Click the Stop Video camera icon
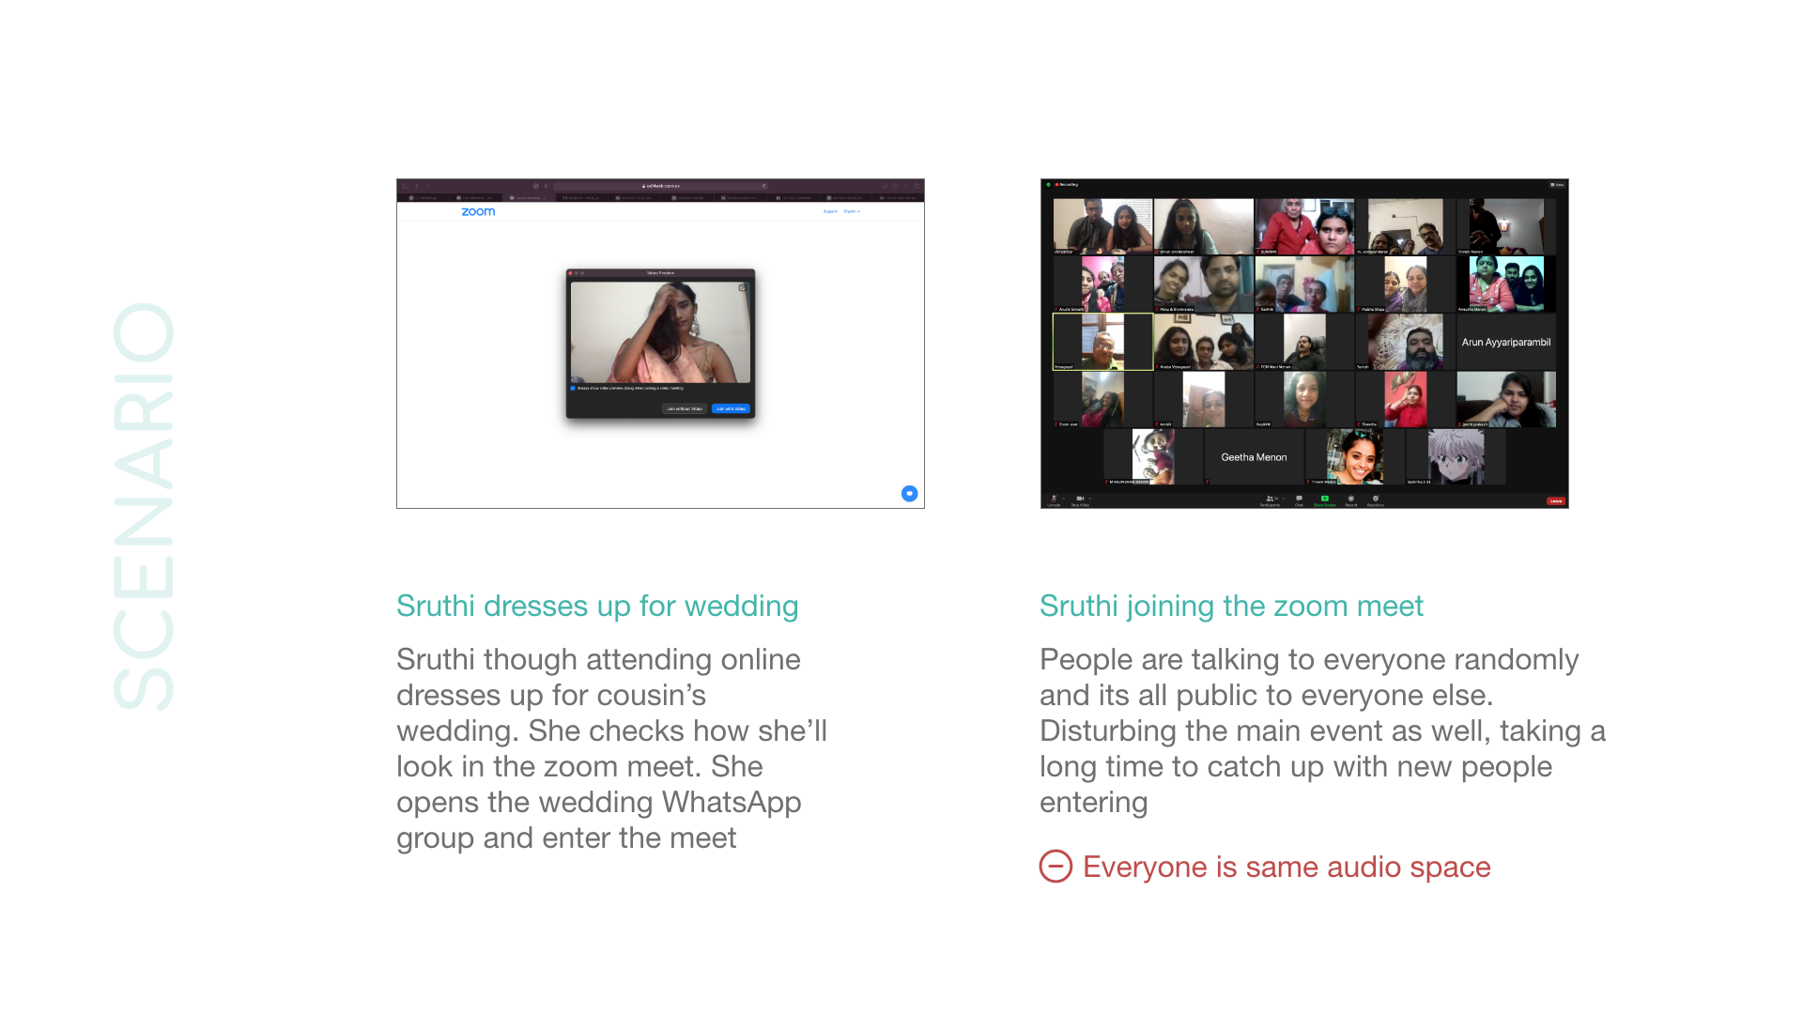This screenshot has height=1014, width=1803. [1080, 499]
